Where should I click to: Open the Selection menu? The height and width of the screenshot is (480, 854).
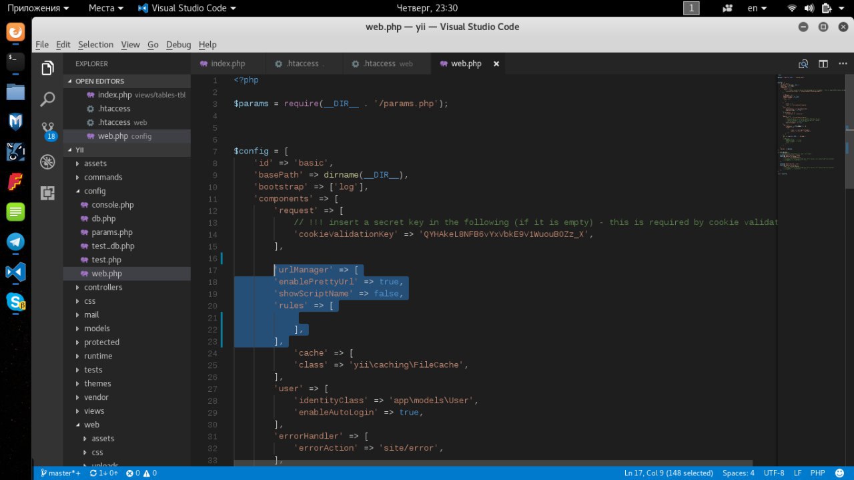(95, 45)
